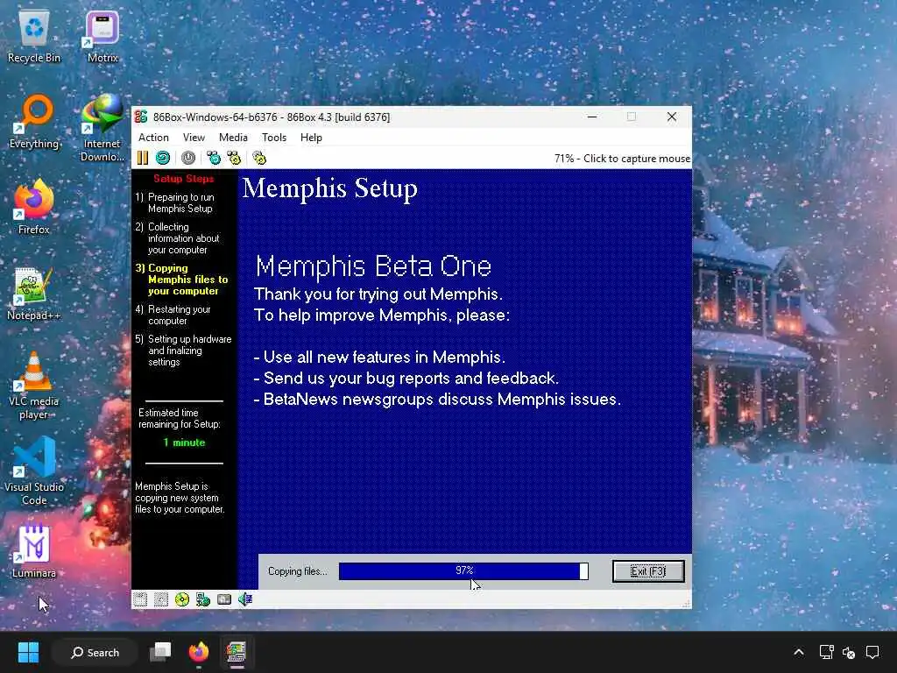Click 'Restarting your computer' step
The width and height of the screenshot is (897, 673).
[x=173, y=315]
